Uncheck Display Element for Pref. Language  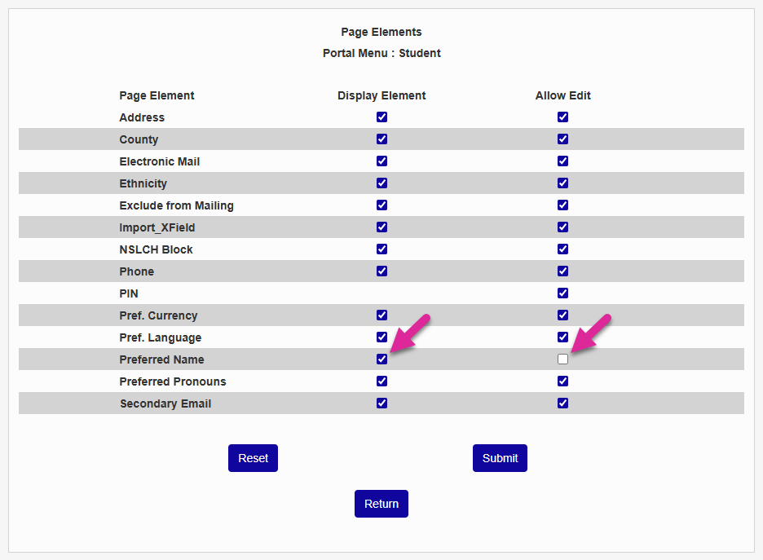(382, 337)
